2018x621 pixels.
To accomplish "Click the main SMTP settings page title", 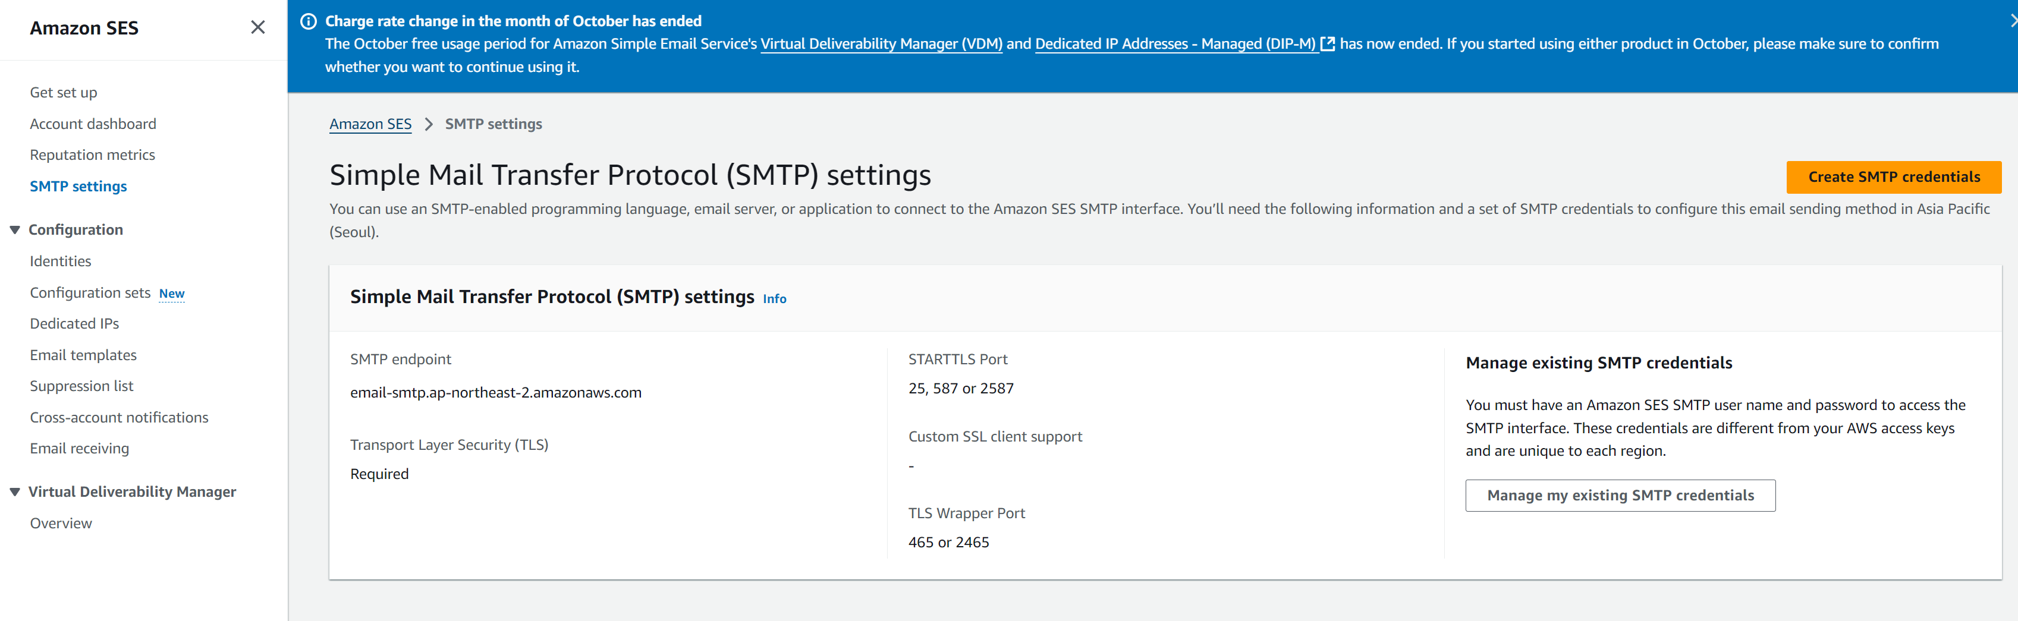I will [x=630, y=175].
